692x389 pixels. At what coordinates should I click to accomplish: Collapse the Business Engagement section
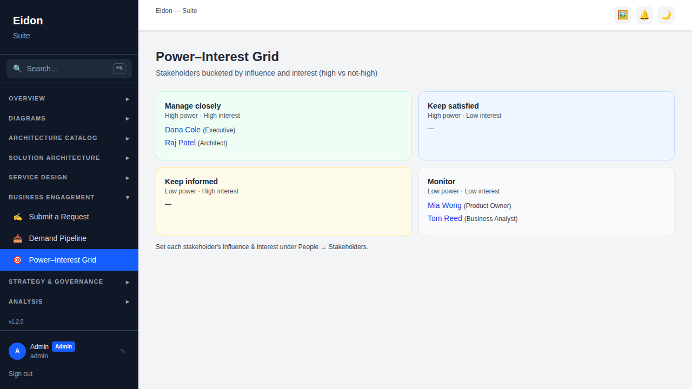coord(69,197)
